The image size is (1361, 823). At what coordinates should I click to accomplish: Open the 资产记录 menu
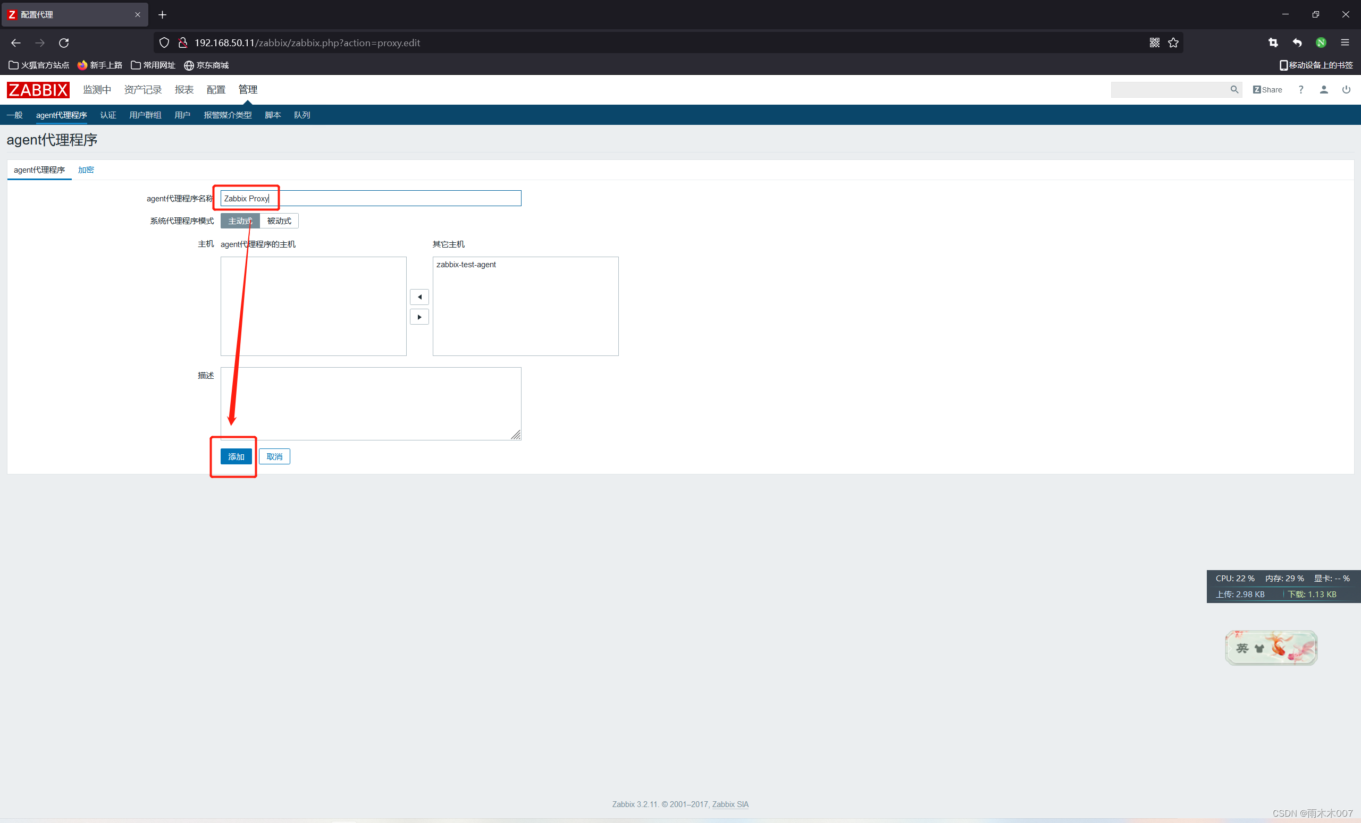pos(143,89)
